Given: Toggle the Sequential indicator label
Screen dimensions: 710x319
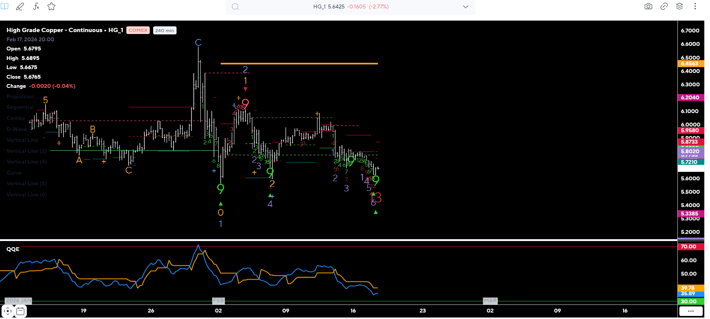Looking at the screenshot, I should click(x=20, y=107).
